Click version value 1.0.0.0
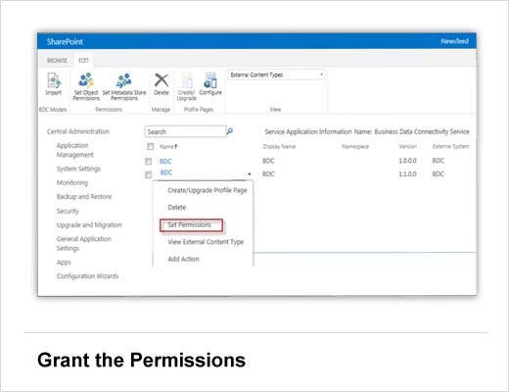509x392 pixels. tap(407, 161)
